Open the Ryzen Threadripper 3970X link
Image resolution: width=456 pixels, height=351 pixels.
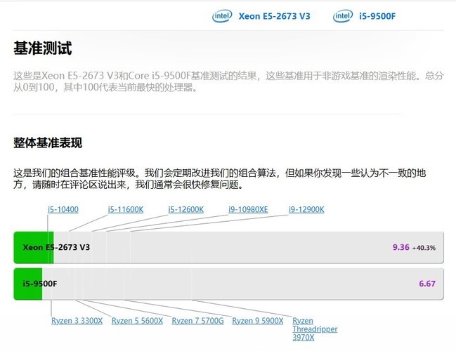[315, 329]
